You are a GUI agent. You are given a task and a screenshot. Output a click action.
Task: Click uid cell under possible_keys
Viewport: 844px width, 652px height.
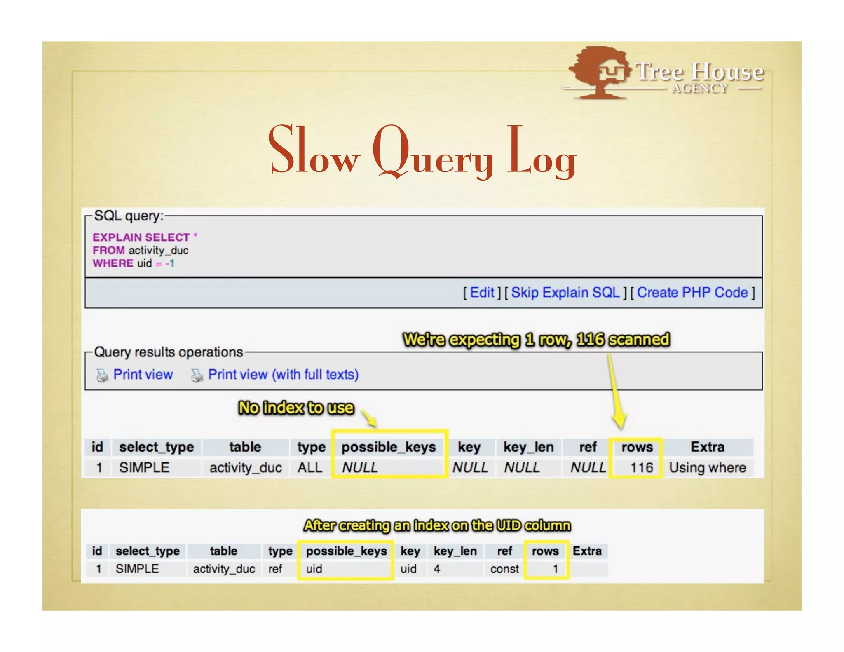[x=314, y=569]
